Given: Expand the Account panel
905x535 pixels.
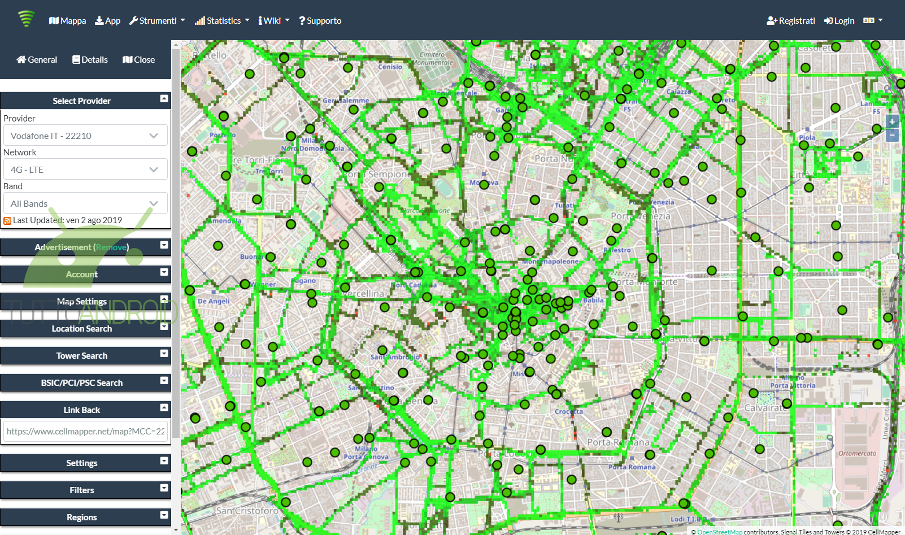Looking at the screenshot, I should (164, 272).
